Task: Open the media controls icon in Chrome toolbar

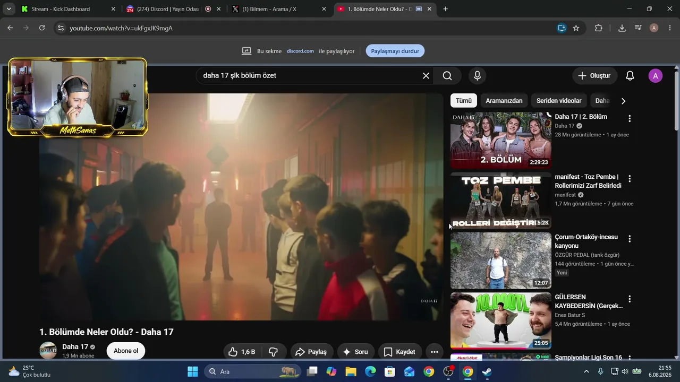Action: pos(638,28)
